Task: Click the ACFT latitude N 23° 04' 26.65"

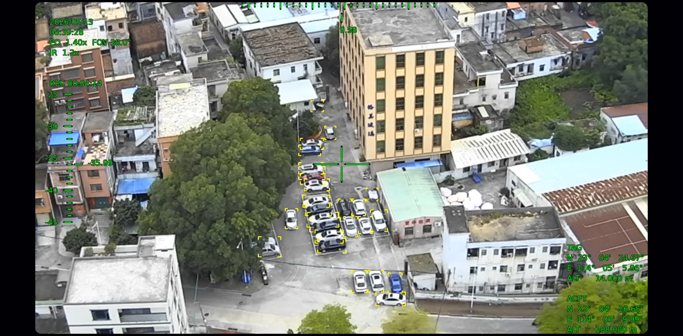Action: pyautogui.click(x=604, y=309)
